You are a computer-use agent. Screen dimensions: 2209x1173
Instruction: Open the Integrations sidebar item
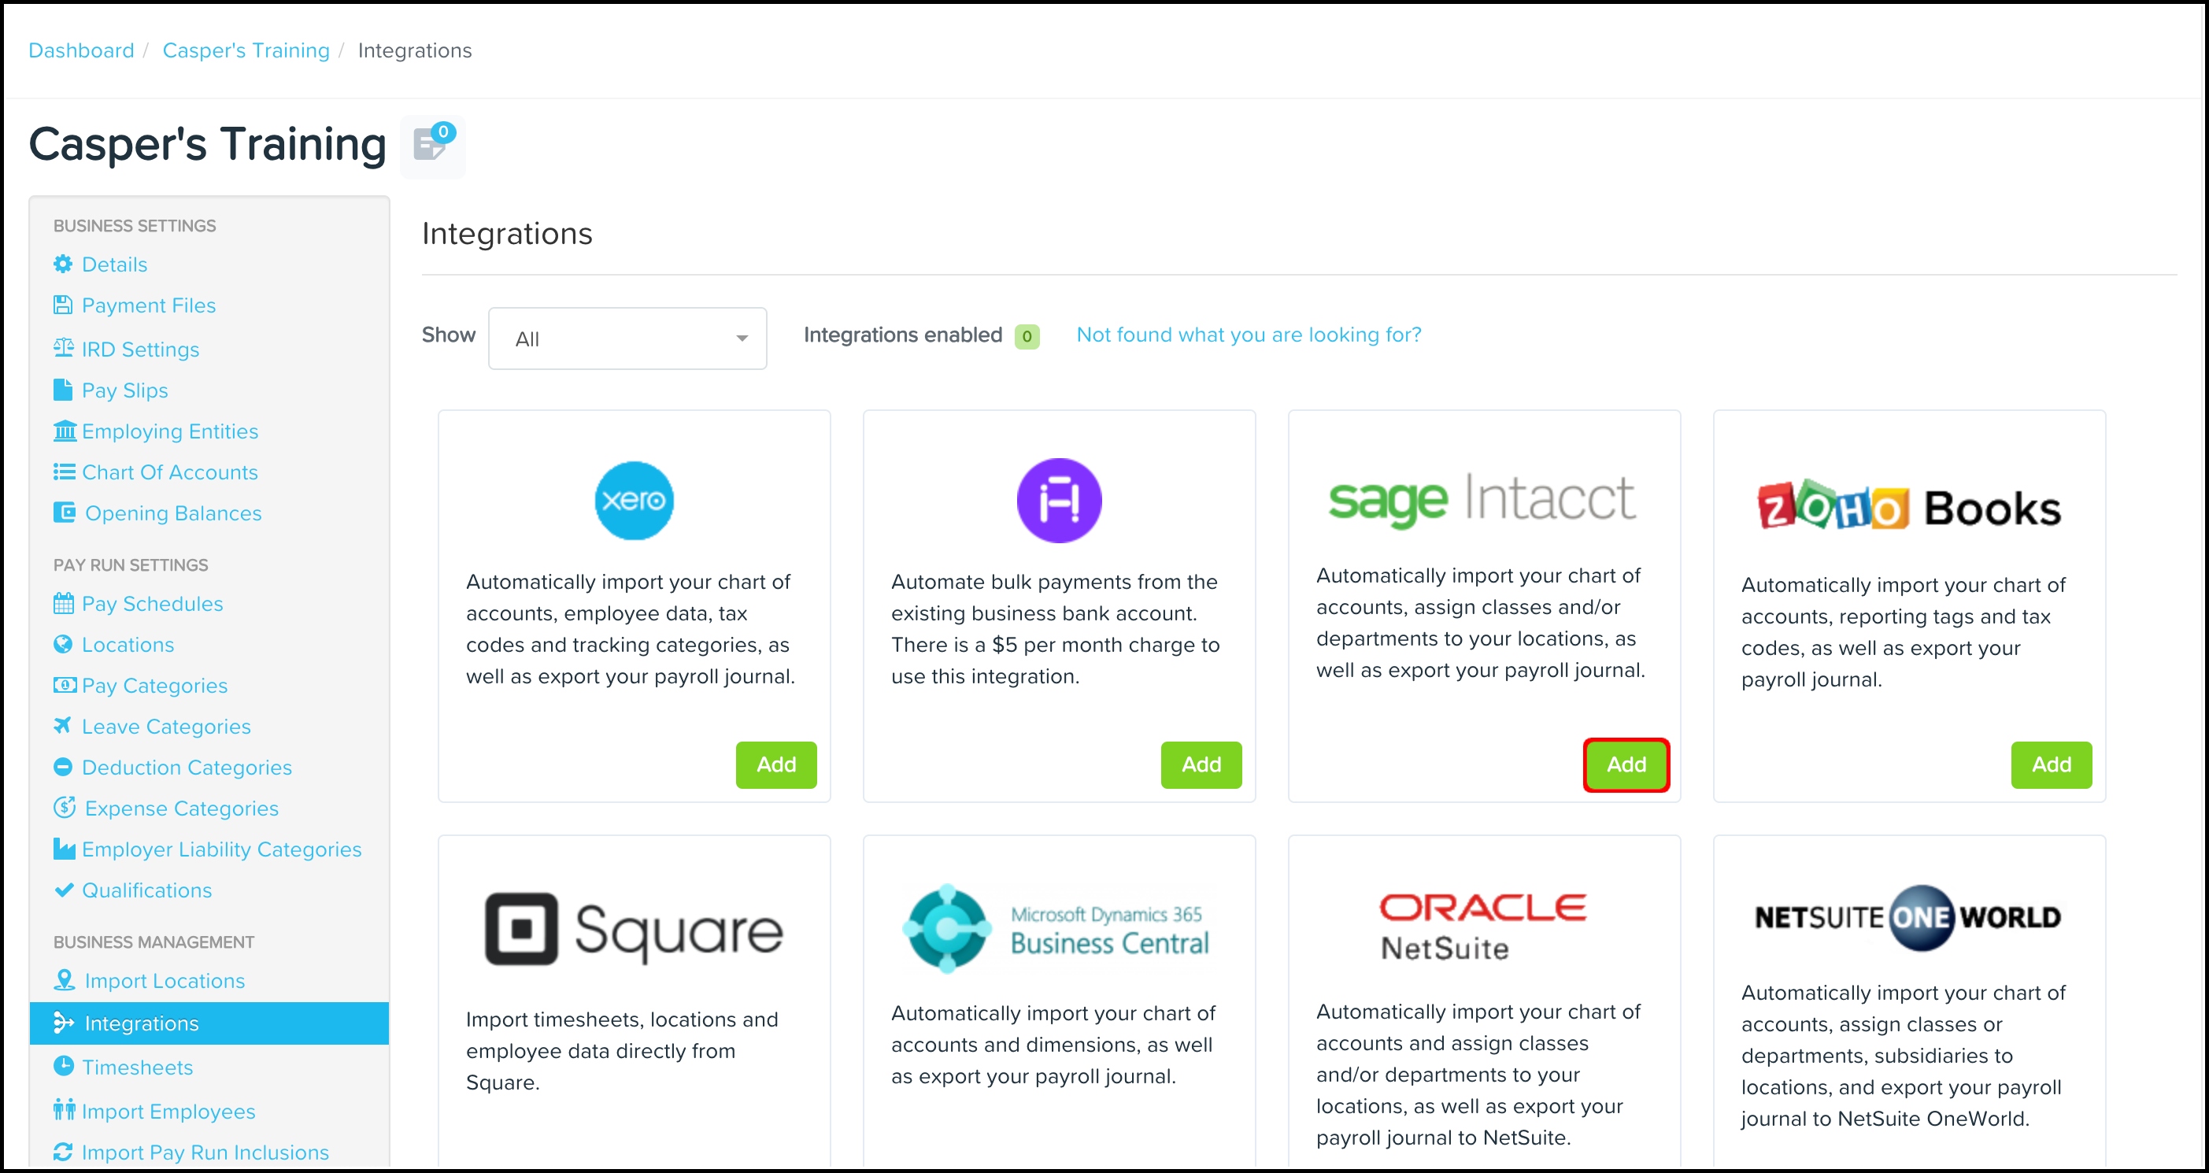(142, 1023)
